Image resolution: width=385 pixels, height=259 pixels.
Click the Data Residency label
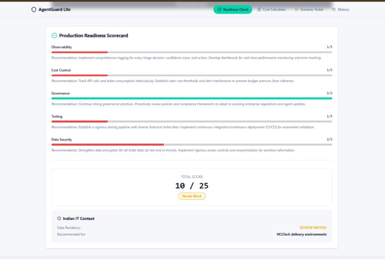(69, 228)
